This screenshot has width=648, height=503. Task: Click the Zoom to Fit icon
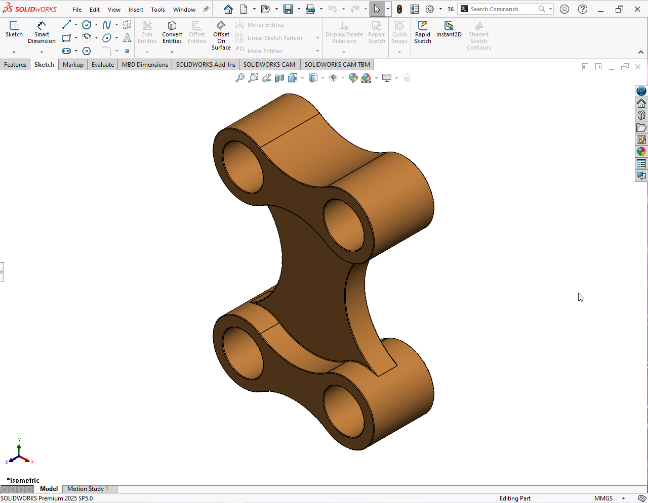click(x=240, y=78)
